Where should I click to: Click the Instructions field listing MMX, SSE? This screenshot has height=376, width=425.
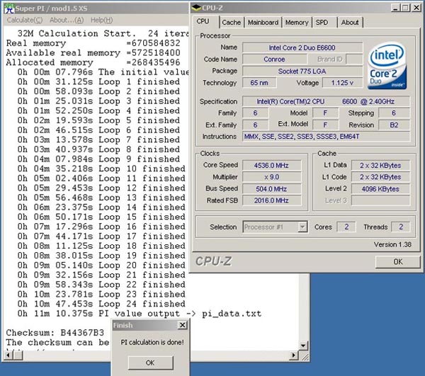tap(326, 137)
